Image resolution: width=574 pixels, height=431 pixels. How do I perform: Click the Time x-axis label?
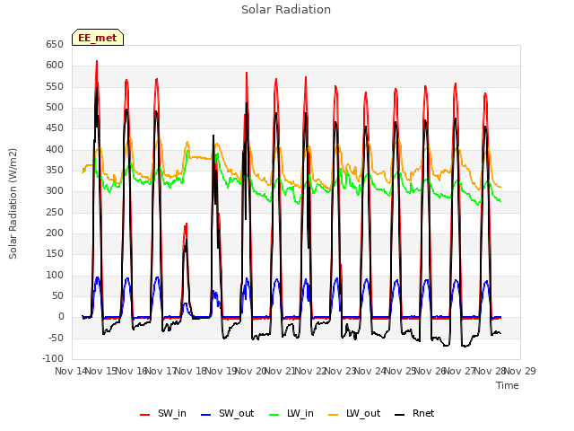(508, 385)
